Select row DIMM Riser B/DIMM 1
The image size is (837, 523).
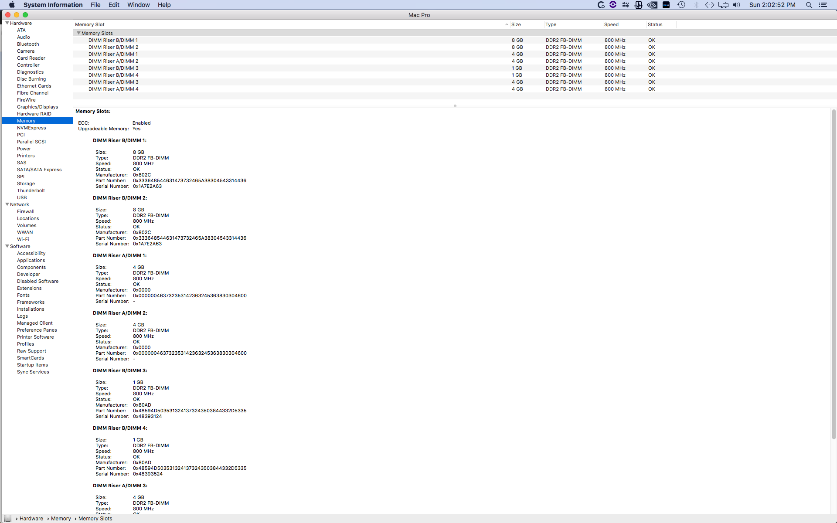click(x=455, y=40)
